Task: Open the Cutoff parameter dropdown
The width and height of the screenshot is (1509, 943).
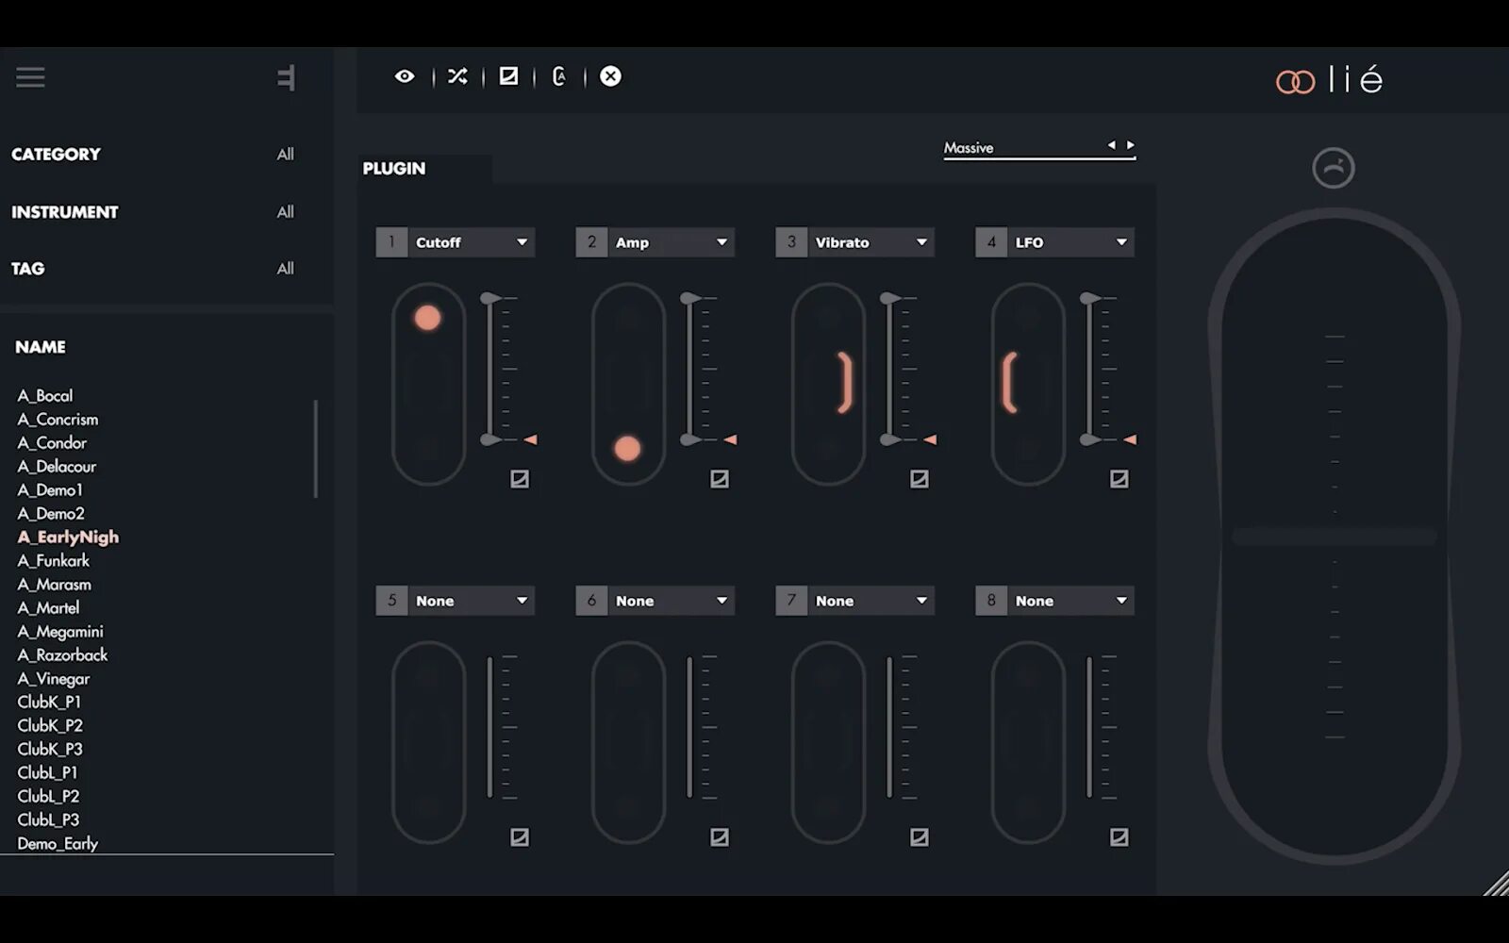Action: (456, 242)
